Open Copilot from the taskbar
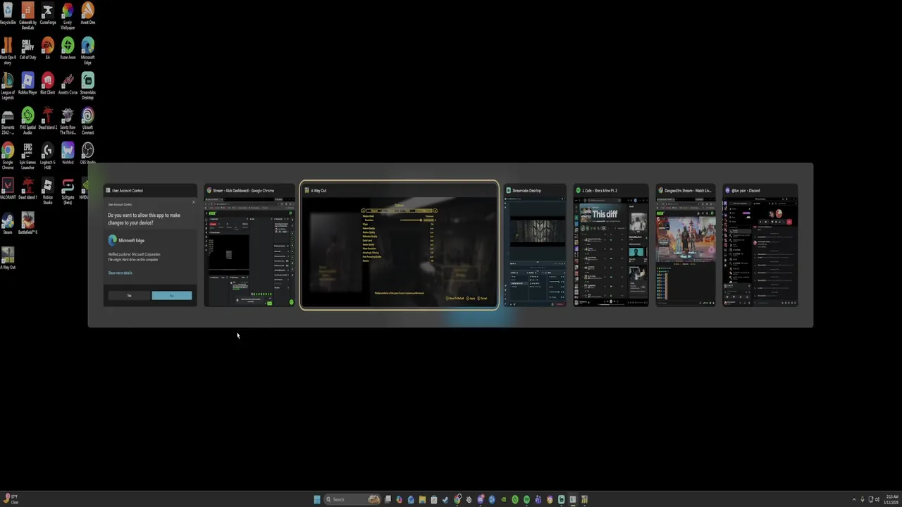902x507 pixels. (399, 499)
